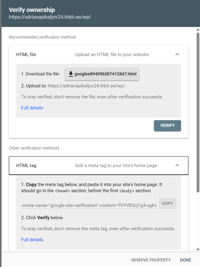This screenshot has width=200, height=267.
Task: Open Full details link under HTML file
Action: point(32,108)
